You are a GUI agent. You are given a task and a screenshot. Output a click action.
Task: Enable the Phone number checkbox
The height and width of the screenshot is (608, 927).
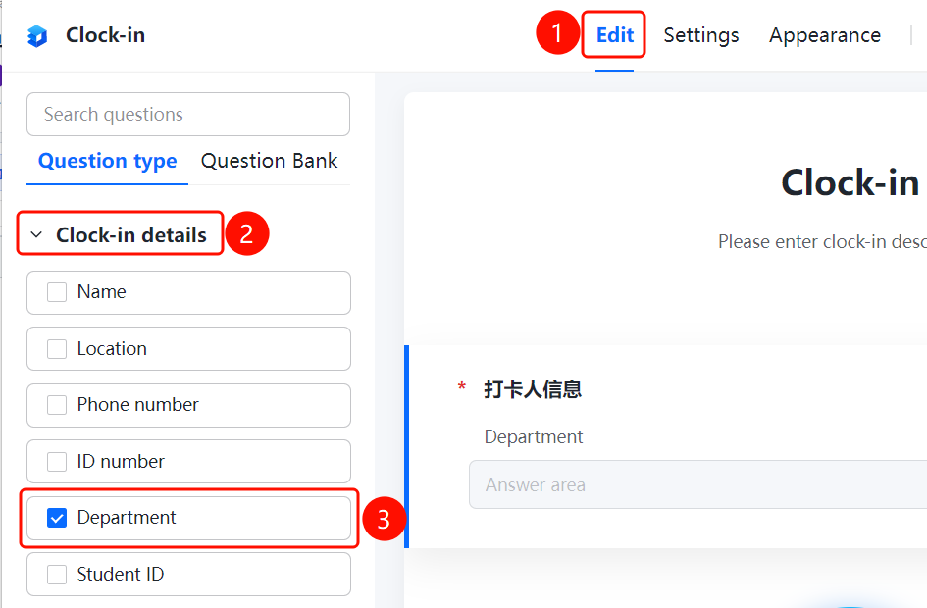pos(57,405)
